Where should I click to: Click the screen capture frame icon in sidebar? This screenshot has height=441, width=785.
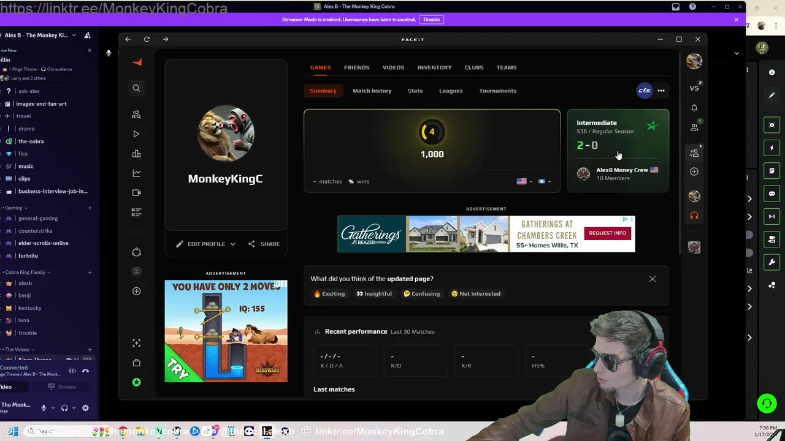(x=136, y=343)
